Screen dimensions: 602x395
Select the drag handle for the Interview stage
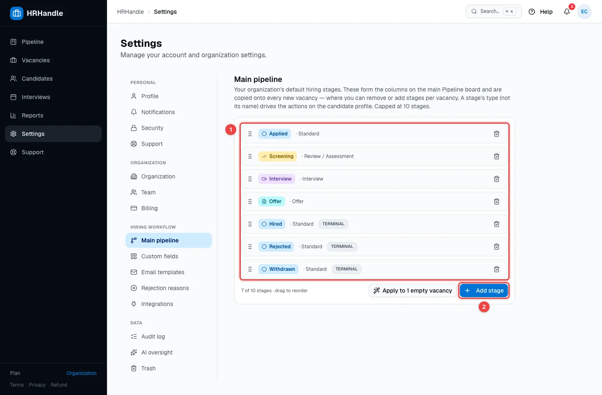coord(250,179)
